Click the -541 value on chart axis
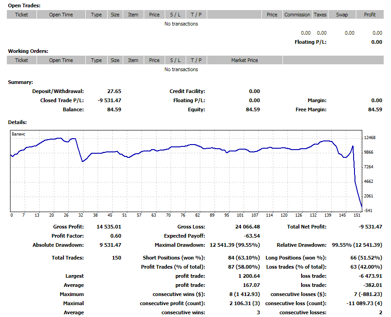This screenshot has width=391, height=317. (368, 211)
